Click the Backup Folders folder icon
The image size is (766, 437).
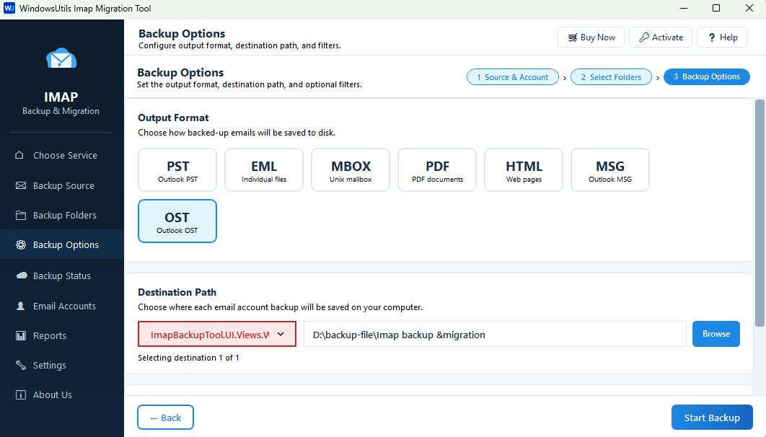[20, 216]
